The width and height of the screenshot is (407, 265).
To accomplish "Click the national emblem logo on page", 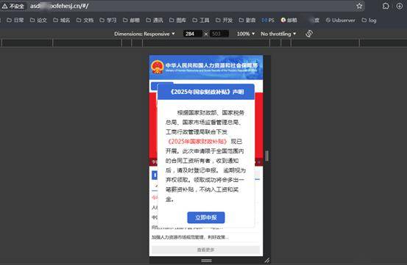I will [157, 67].
